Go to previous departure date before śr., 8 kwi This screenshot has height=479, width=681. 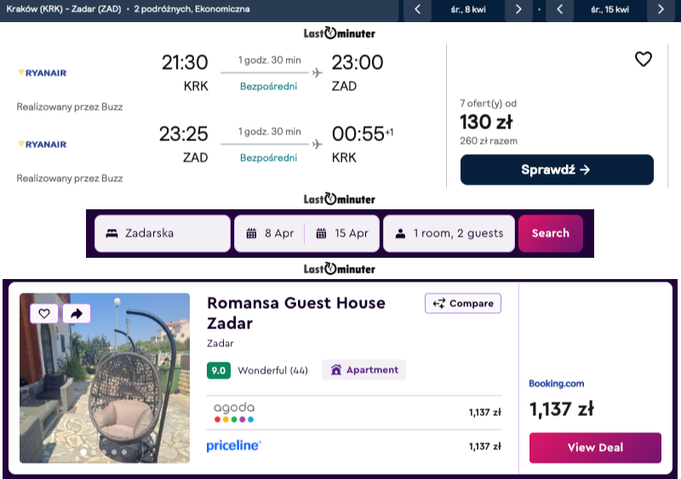pos(417,9)
